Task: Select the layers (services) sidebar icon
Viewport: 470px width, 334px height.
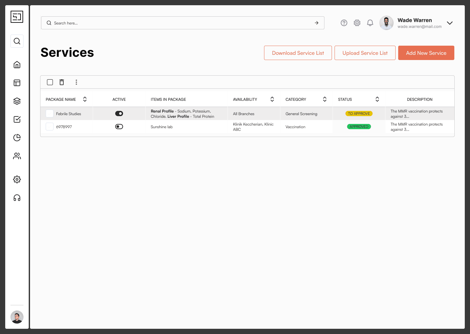Action: 17,101
